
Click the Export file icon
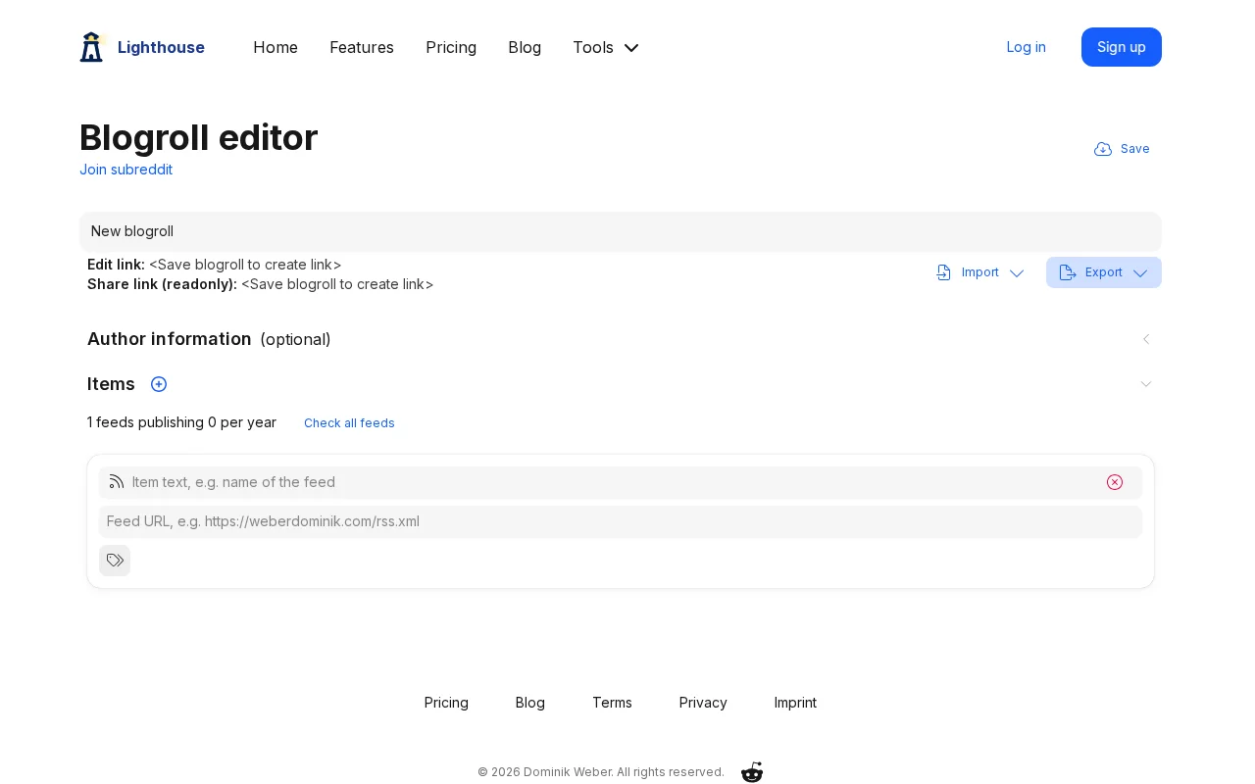click(x=1068, y=272)
